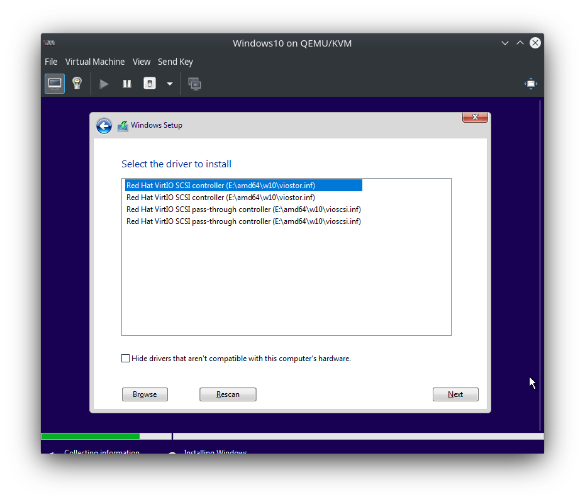The height and width of the screenshot is (502, 585).
Task: Open the View menu
Action: pyautogui.click(x=142, y=62)
